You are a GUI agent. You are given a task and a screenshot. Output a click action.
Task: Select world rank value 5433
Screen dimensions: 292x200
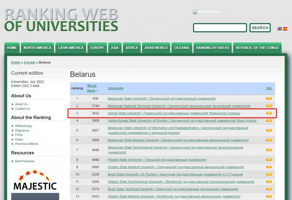95,197
